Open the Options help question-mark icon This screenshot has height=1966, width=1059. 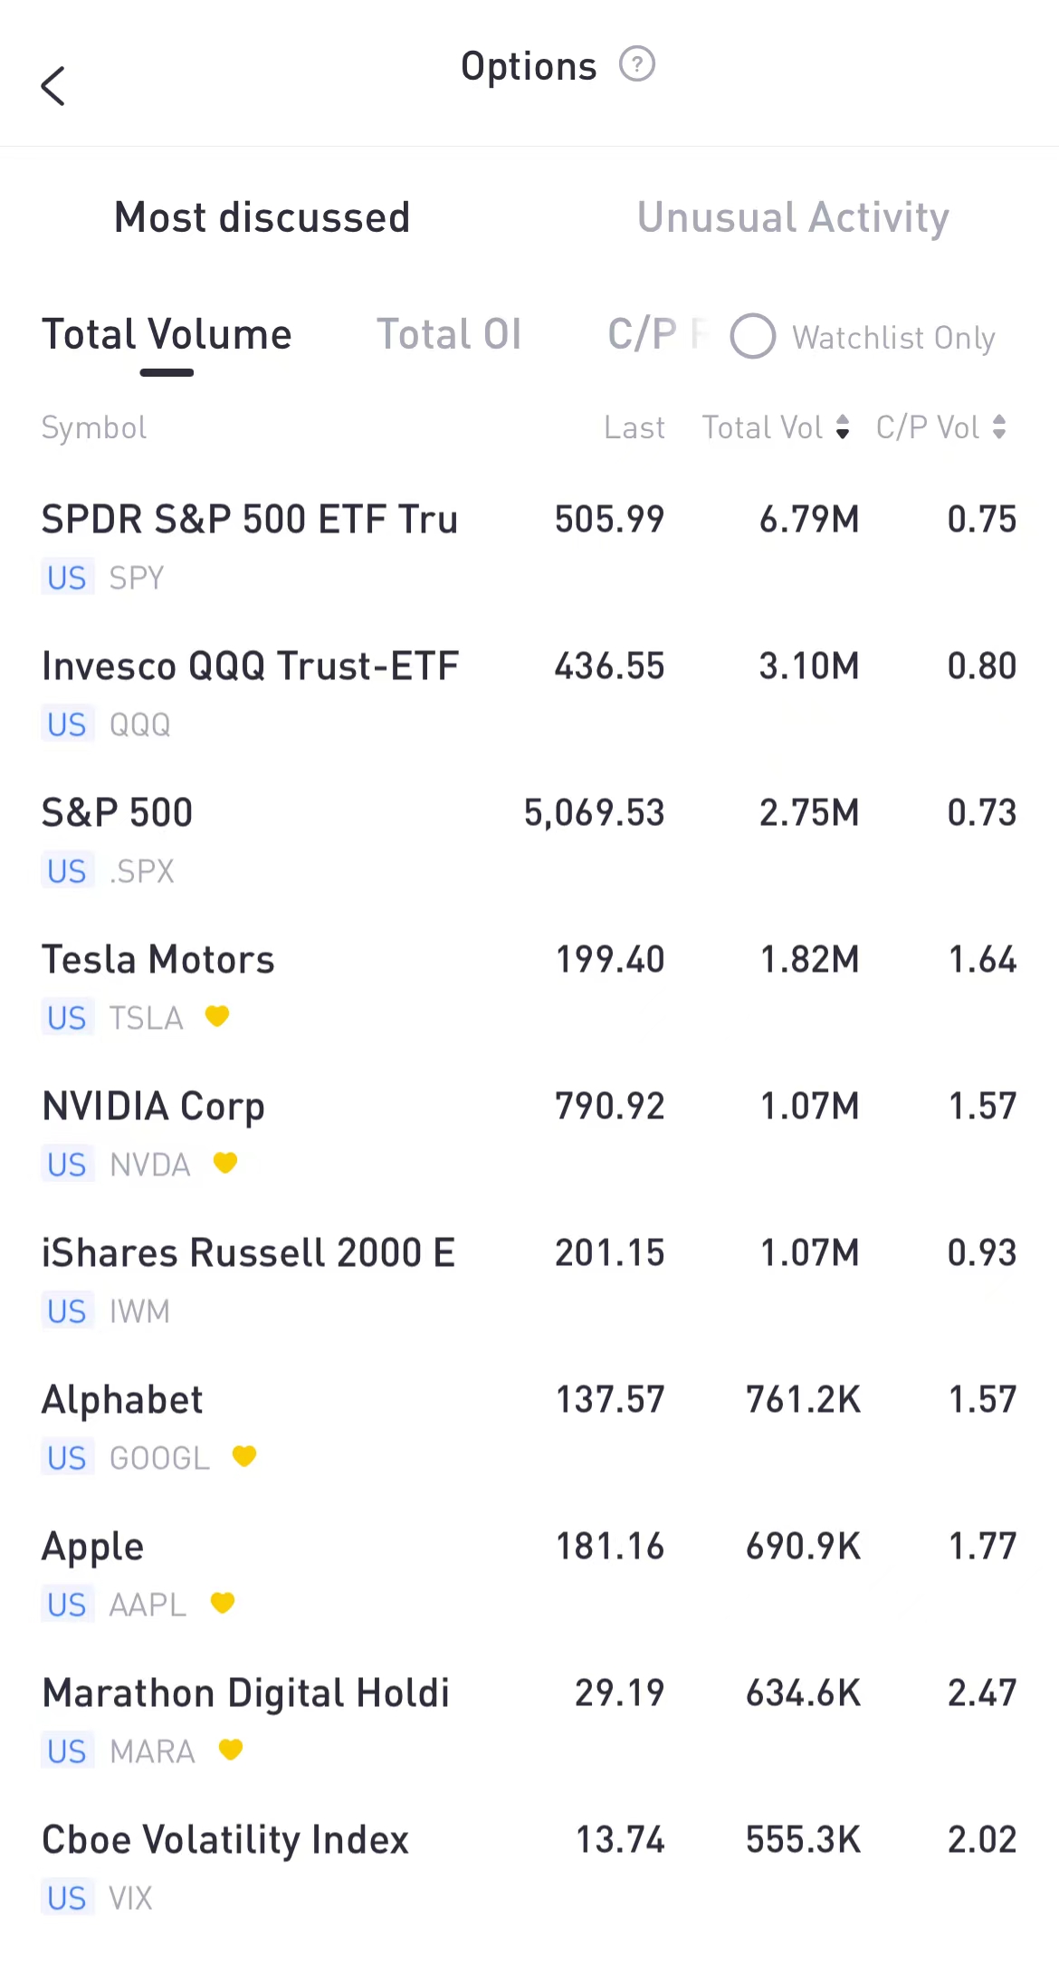click(x=636, y=65)
